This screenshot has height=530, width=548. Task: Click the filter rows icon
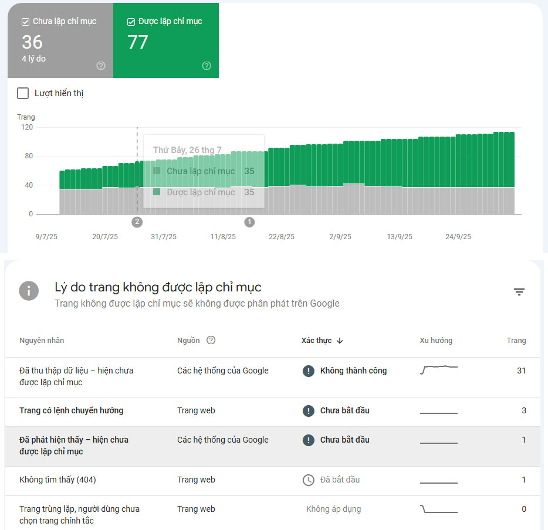click(x=519, y=291)
